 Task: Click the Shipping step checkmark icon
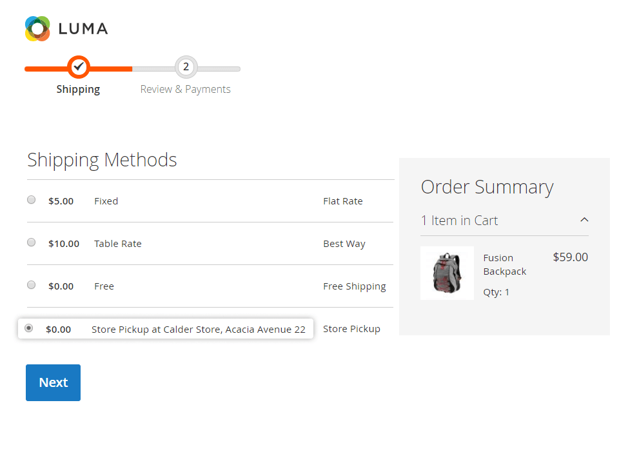(78, 66)
